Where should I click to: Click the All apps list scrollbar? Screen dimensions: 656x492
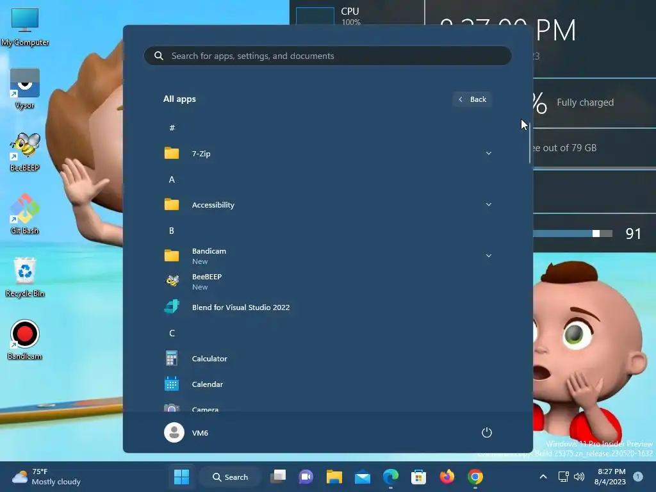coord(530,144)
